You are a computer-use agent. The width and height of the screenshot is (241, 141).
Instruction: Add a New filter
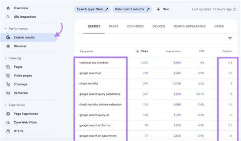pos(162,9)
